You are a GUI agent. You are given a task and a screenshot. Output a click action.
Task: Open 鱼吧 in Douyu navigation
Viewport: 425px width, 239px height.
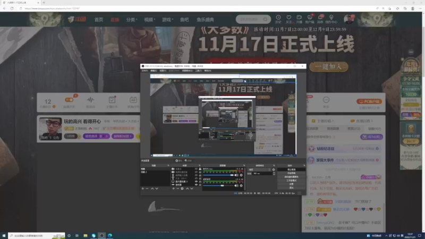tap(184, 20)
